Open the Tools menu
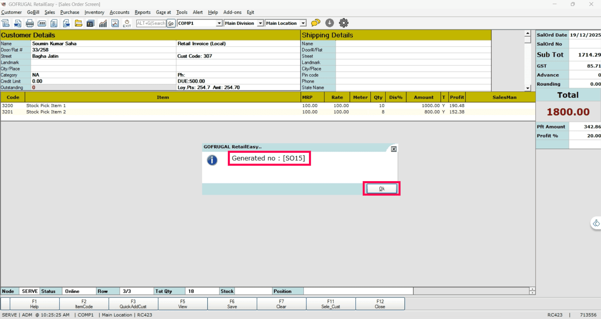 pyautogui.click(x=182, y=12)
